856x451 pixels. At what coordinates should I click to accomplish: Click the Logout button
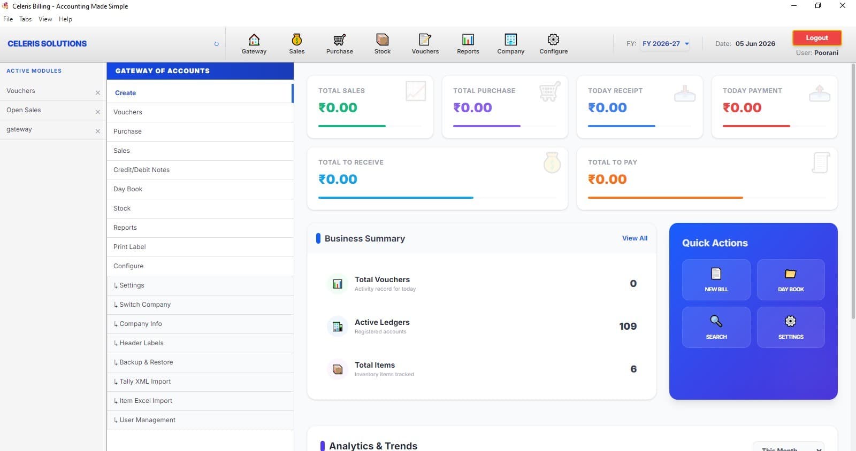click(816, 38)
